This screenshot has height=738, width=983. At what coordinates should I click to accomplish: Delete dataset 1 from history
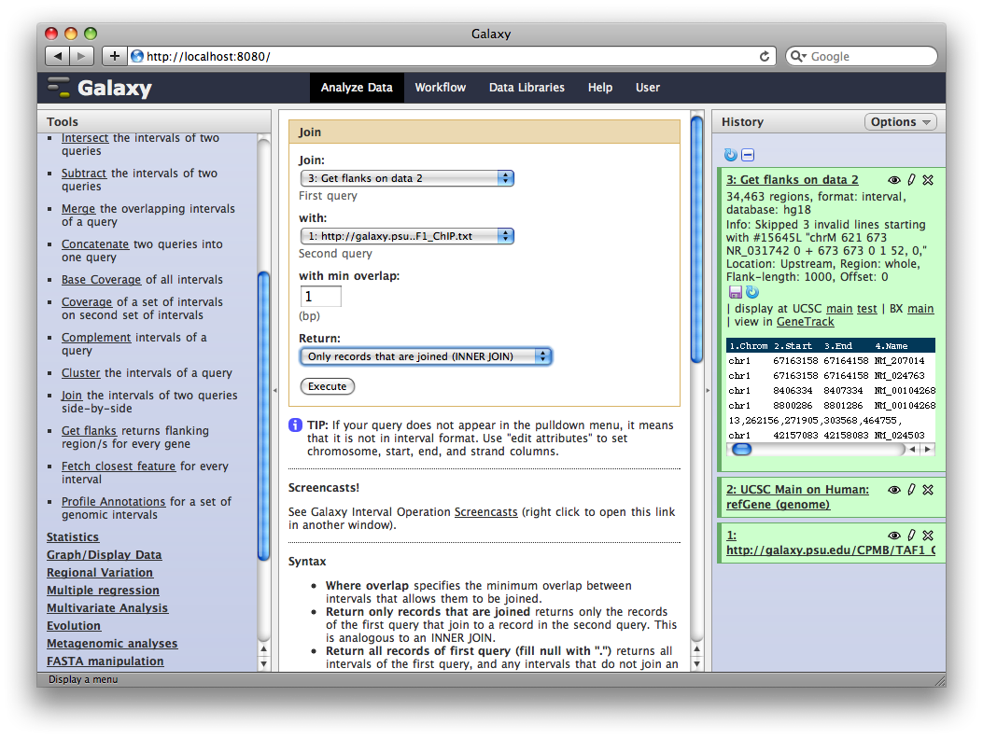[929, 535]
